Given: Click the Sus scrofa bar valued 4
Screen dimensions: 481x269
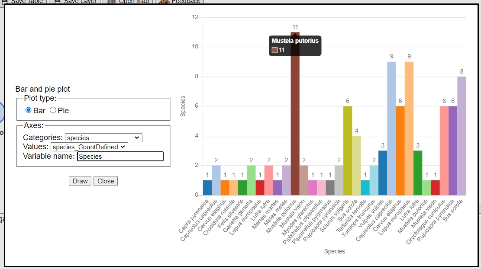Looking at the screenshot, I should [x=356, y=166].
